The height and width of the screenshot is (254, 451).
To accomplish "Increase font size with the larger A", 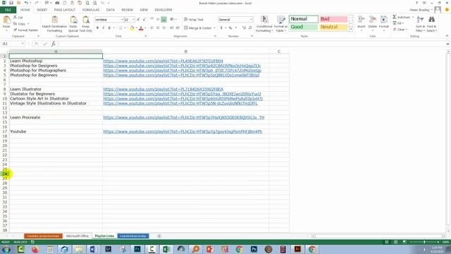I will [138, 20].
